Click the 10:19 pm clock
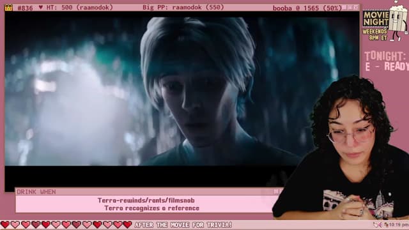The width and height of the screenshot is (409, 230). click(x=398, y=225)
